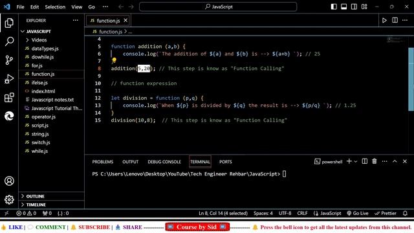Image resolution: width=414 pixels, height=233 pixels.
Task: Switch to the PROBLEMS panel tab
Action: click(x=103, y=162)
